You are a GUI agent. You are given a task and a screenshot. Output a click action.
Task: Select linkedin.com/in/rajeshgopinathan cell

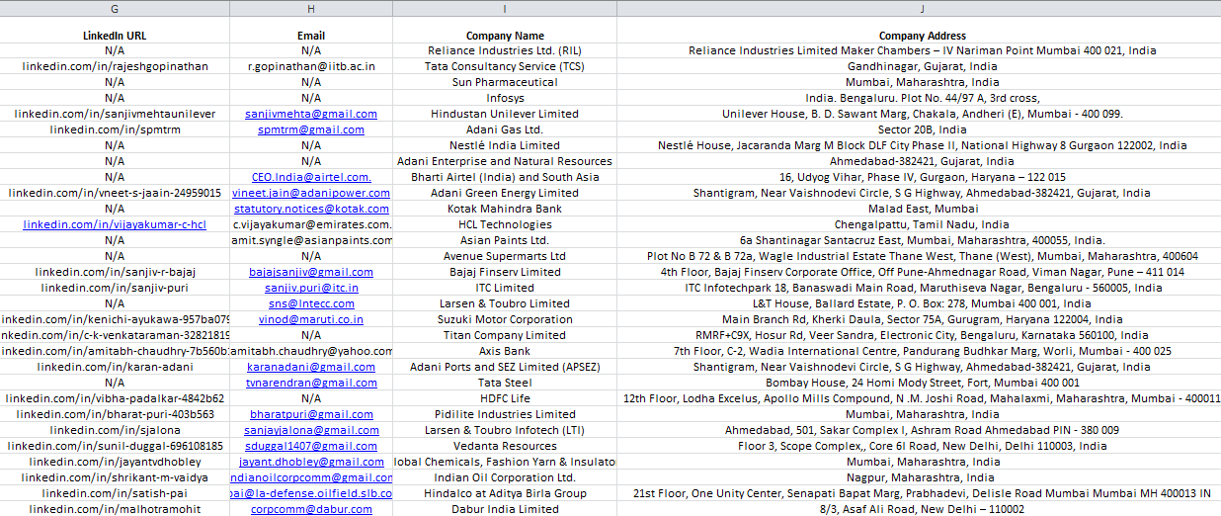click(x=115, y=66)
